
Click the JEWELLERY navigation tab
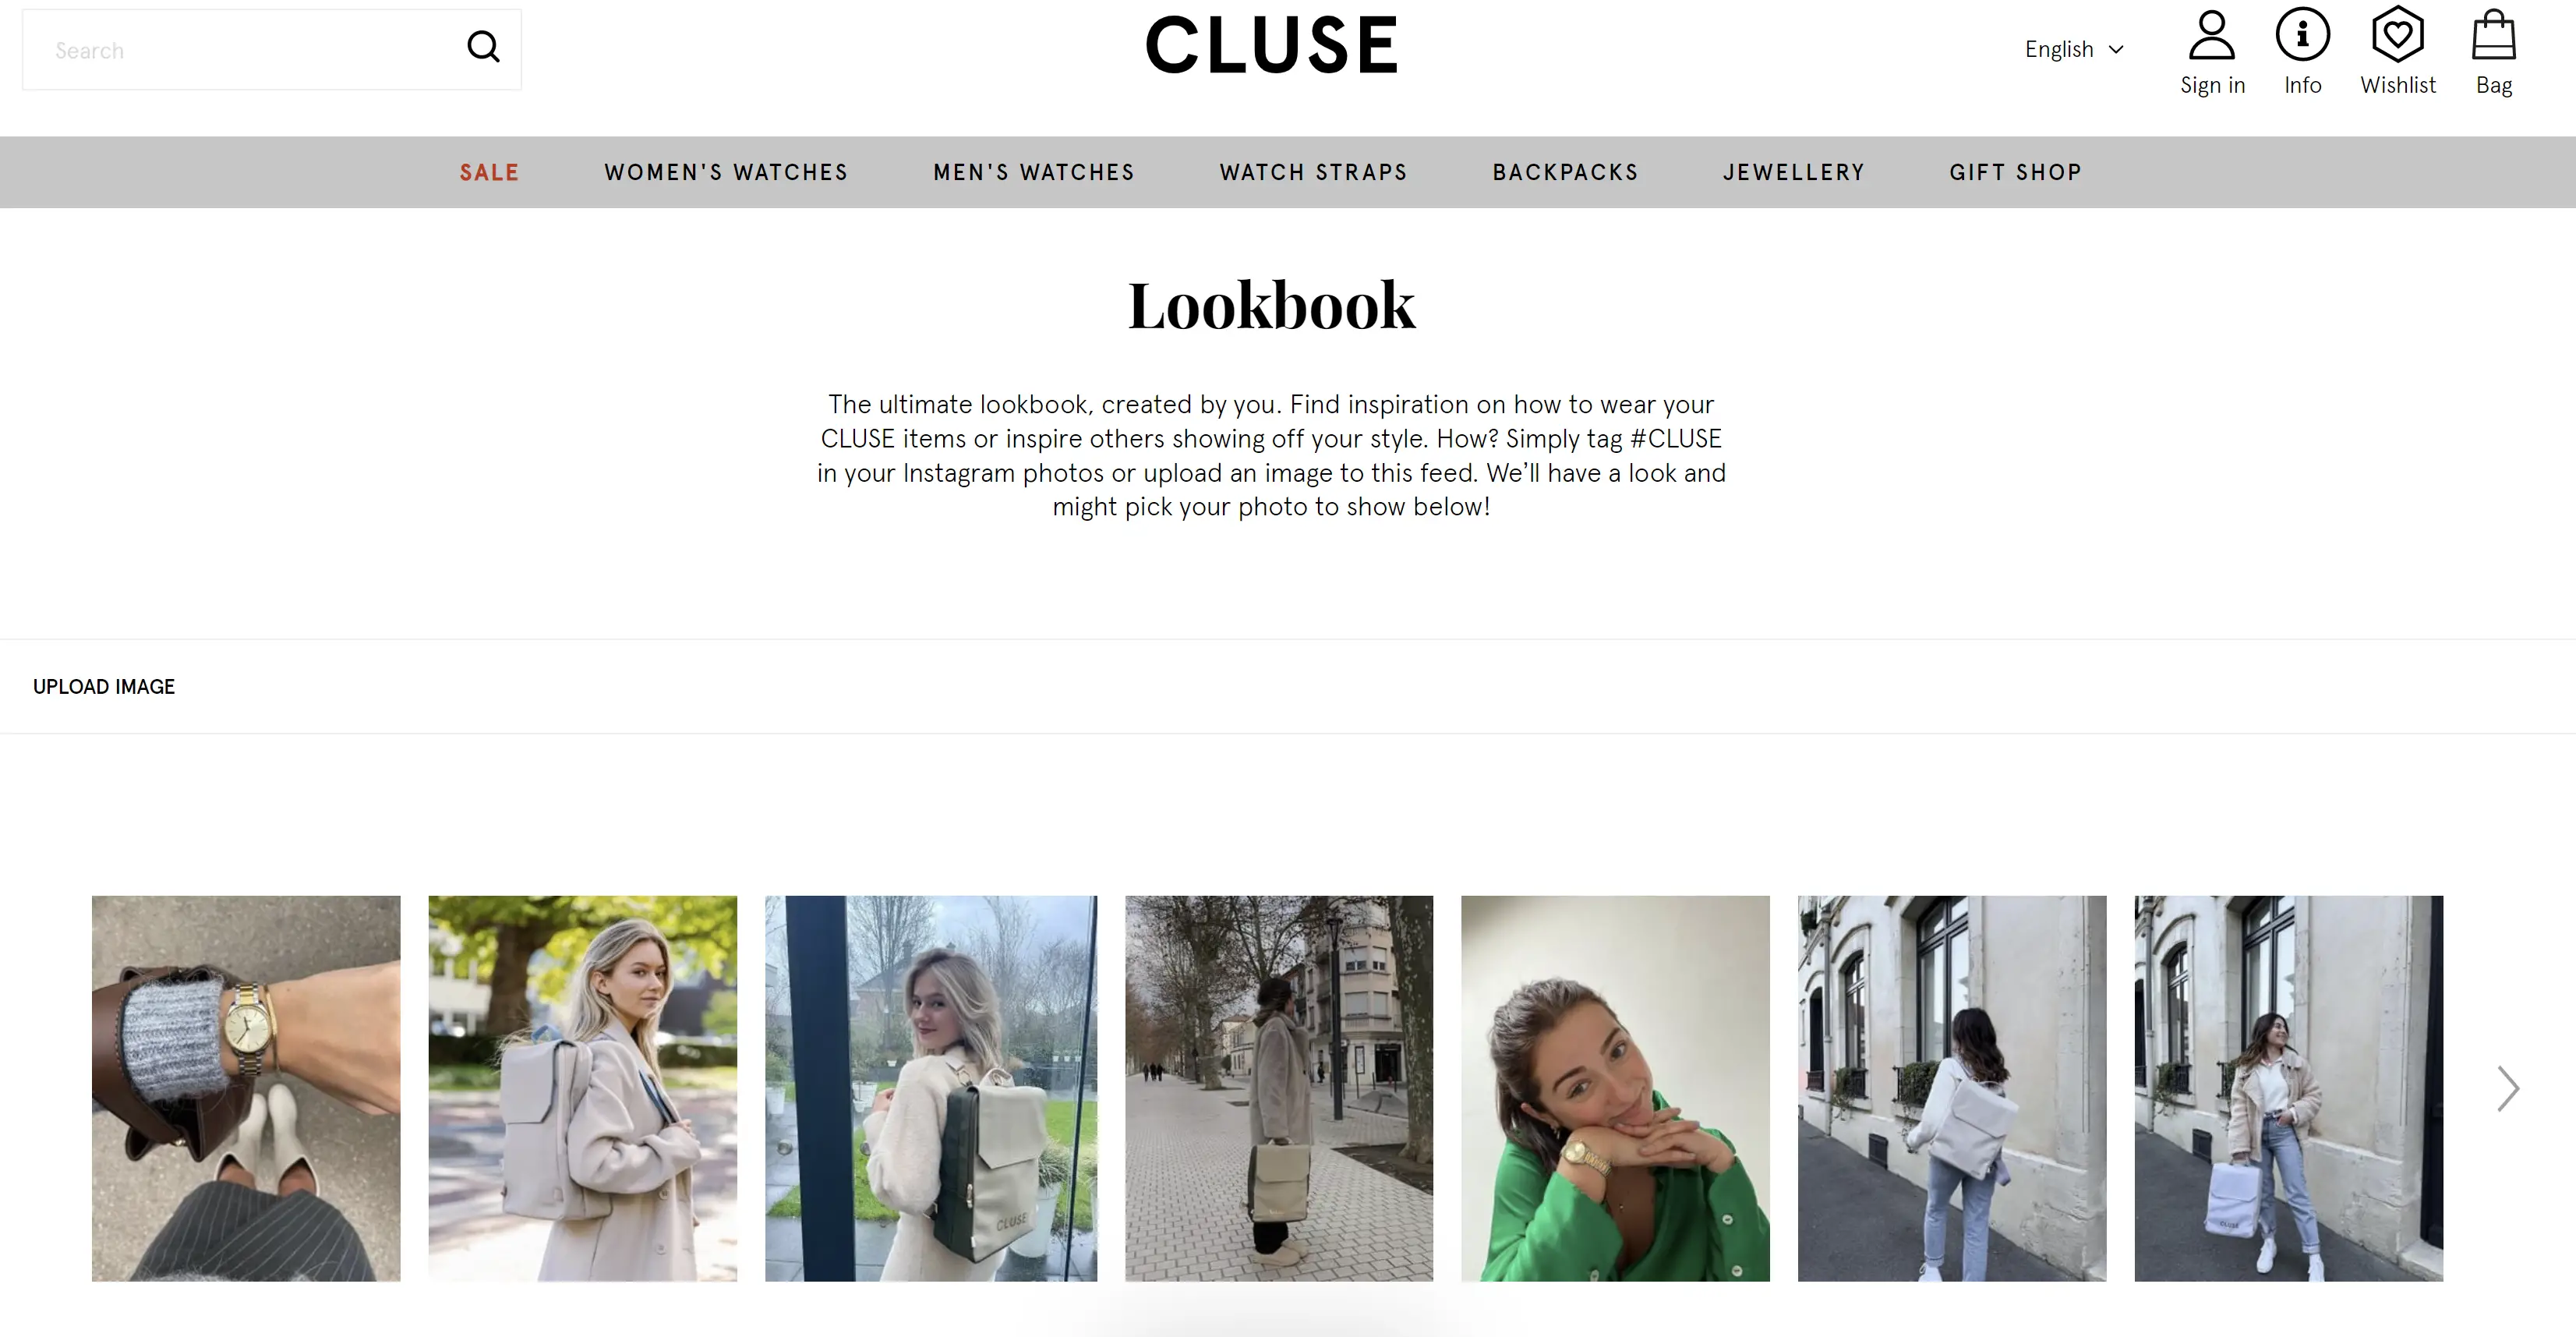tap(1794, 172)
